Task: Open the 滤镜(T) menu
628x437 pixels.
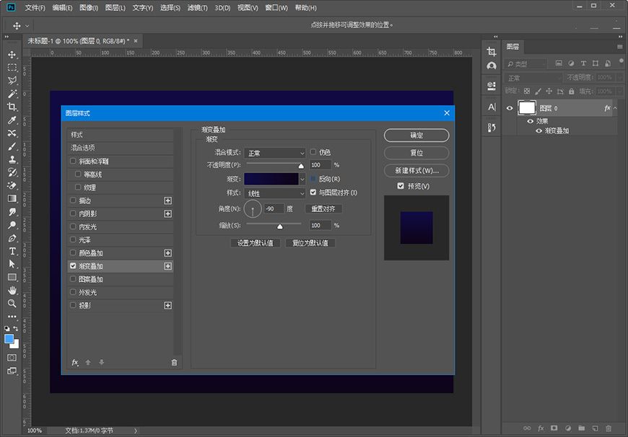Action: [x=198, y=8]
